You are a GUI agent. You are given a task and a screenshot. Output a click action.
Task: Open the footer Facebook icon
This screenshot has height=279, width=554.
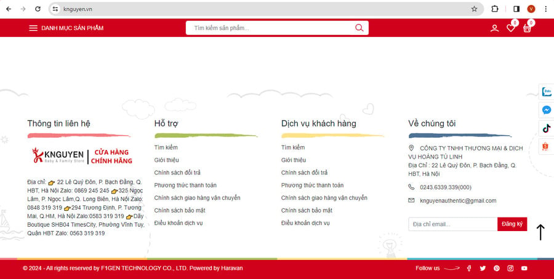coord(469,269)
